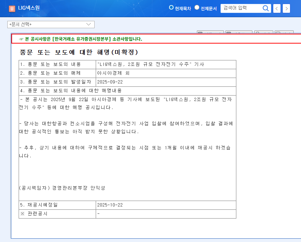Click the cell '2. 풍문 또는 보도의 매체'
The image size is (301, 242).
pos(57,73)
